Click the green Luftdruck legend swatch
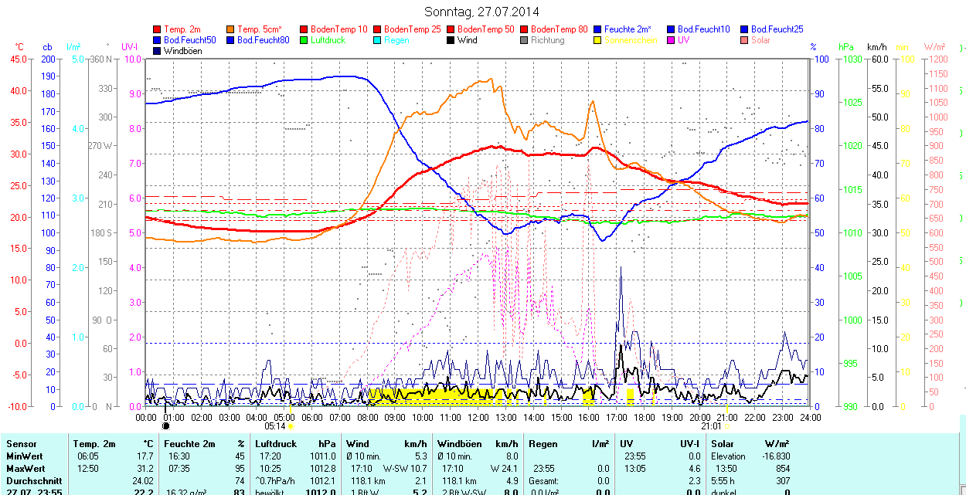This screenshot has height=495, width=966. [304, 40]
